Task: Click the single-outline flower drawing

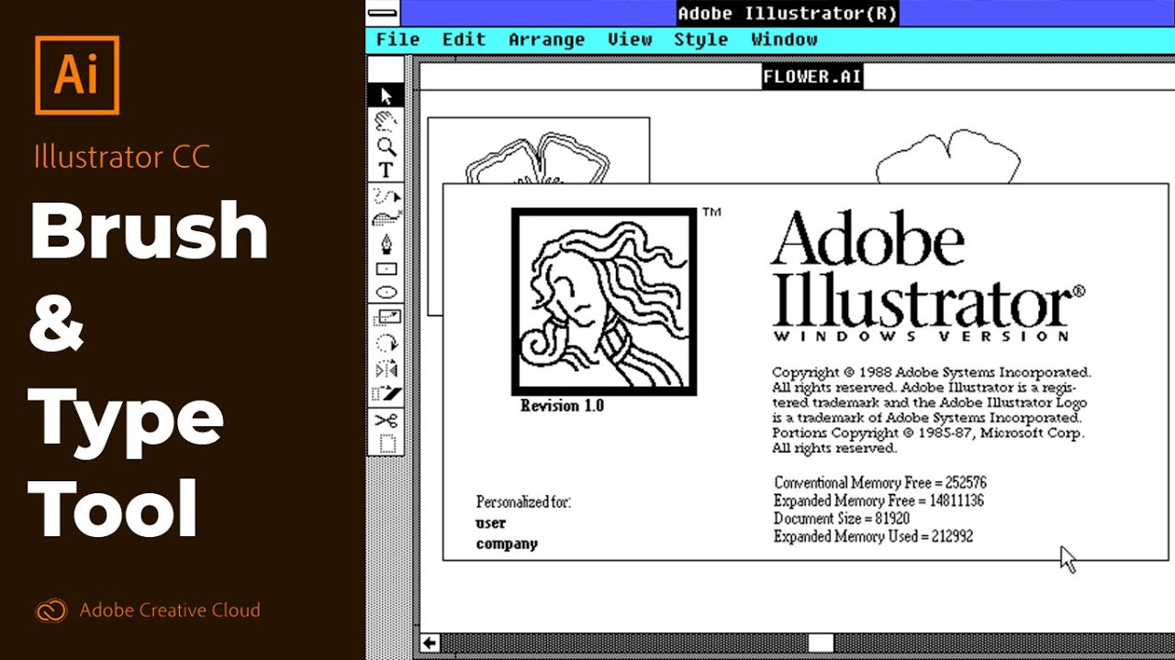Action: [948, 157]
